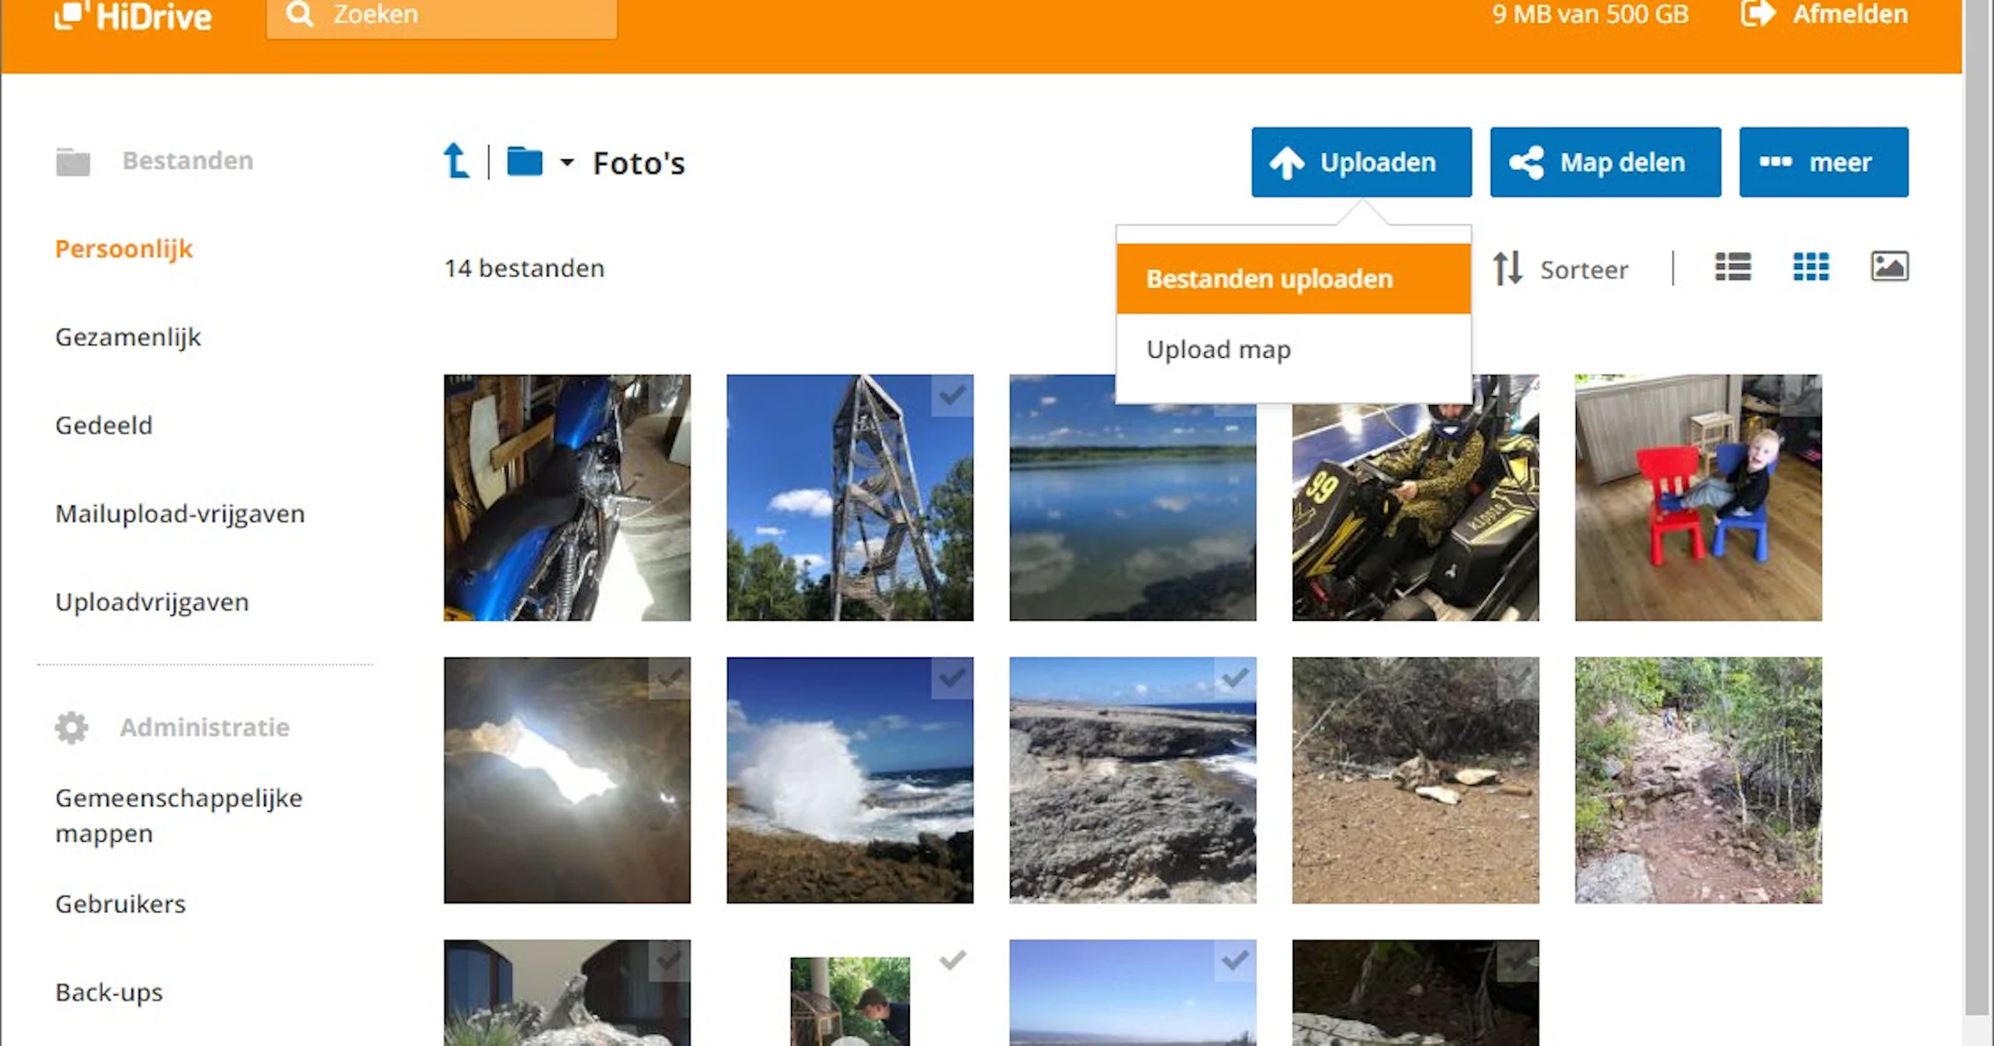Open Gezamenlijk in the sidebar
This screenshot has height=1046, width=1994.
[x=128, y=337]
